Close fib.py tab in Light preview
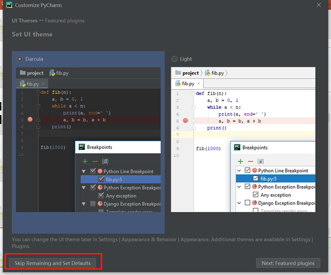 (x=199, y=83)
